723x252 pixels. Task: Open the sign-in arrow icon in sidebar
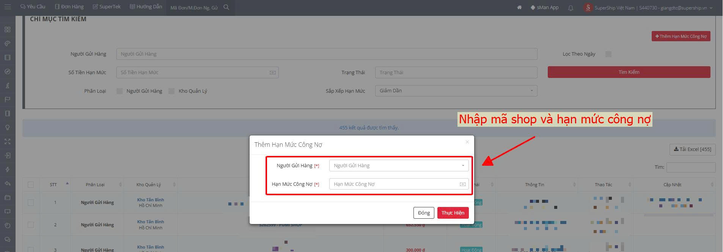7,156
